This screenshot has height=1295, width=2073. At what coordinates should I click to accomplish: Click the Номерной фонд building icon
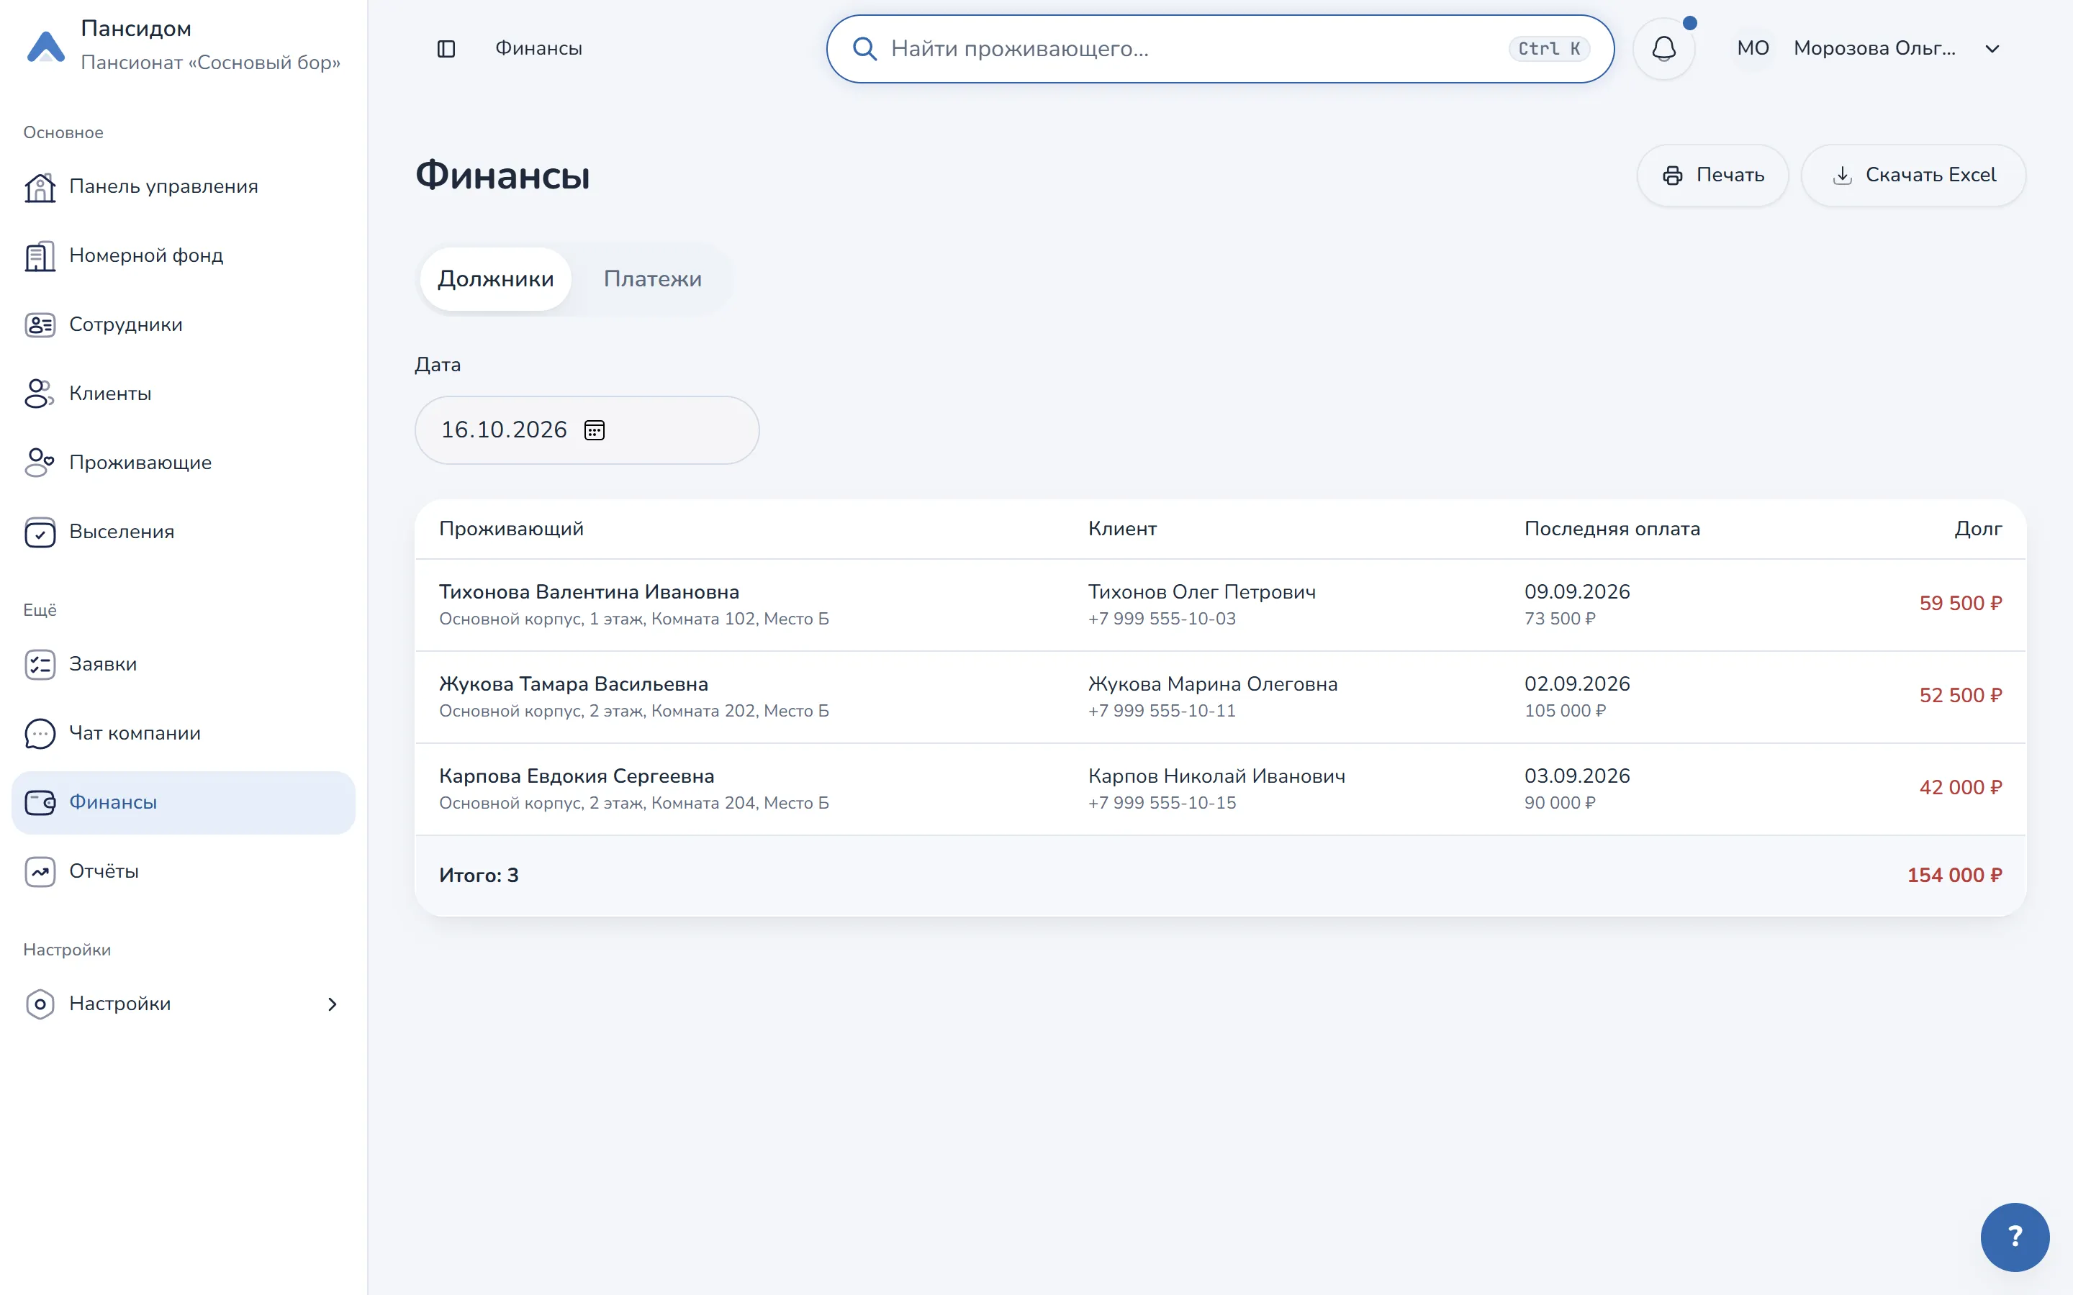(x=40, y=256)
